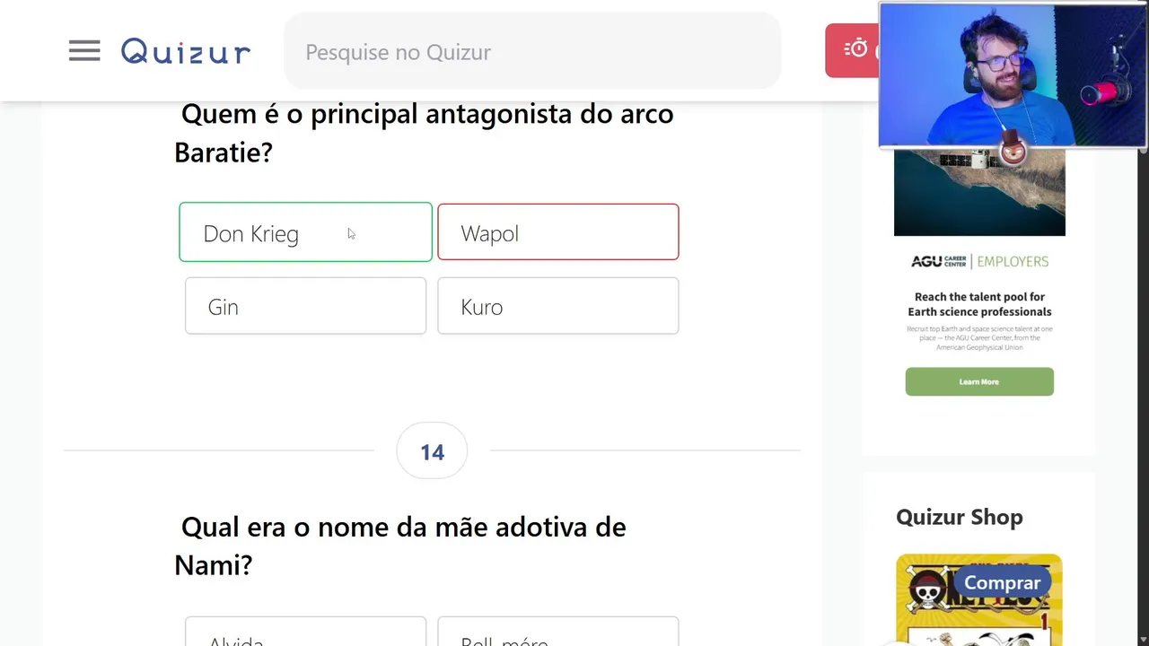Click the satellite ad image
The height and width of the screenshot is (646, 1149).
[x=978, y=192]
